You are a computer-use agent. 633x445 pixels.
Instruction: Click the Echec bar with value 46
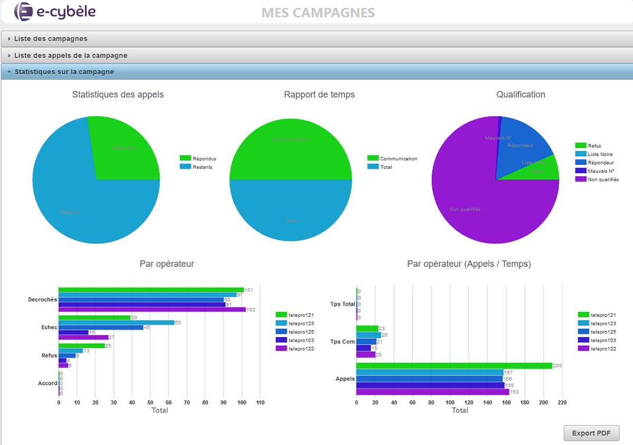click(x=101, y=327)
